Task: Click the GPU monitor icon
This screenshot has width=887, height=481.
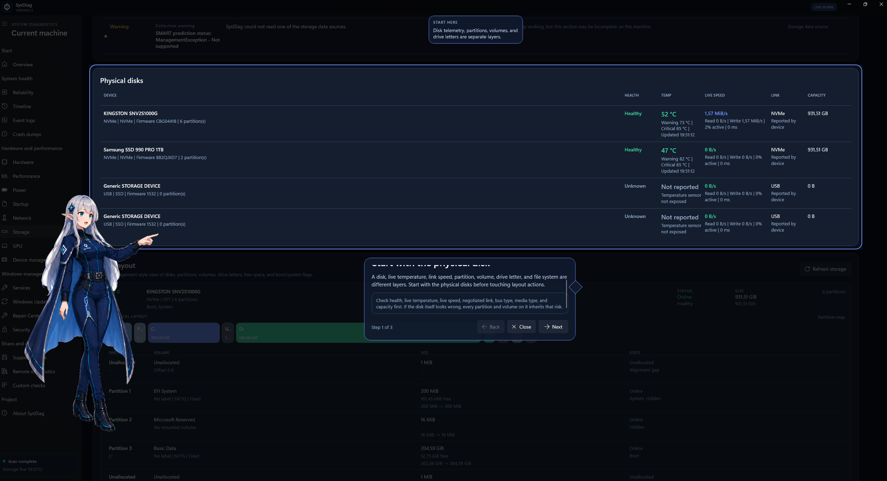Action: click(5, 246)
